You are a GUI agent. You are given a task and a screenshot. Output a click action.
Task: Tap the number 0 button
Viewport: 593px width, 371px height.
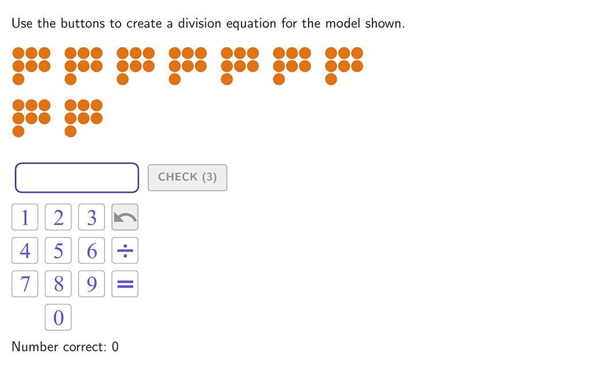coord(58,317)
